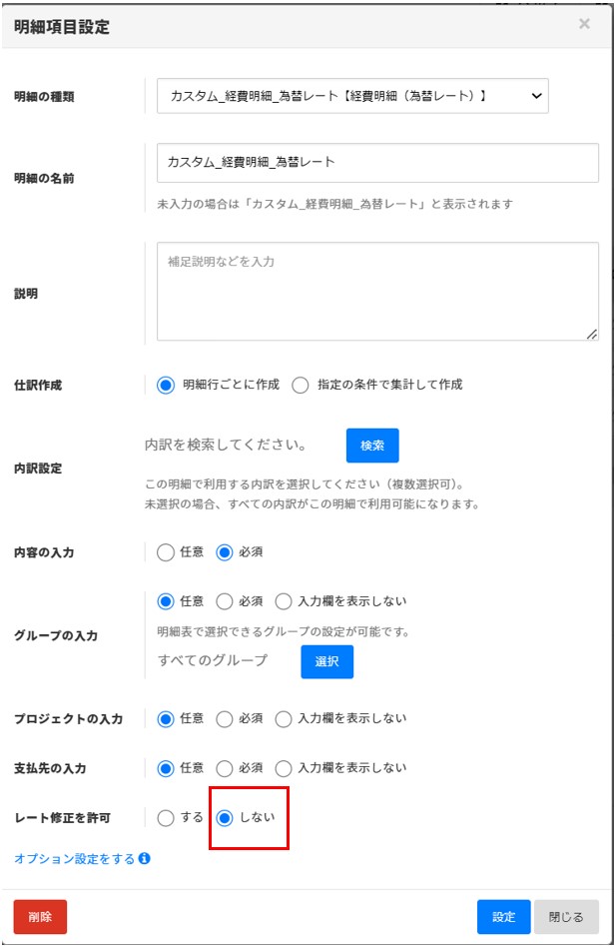Viewport: 616px width, 946px height.
Task: Click the blue 設定 button
Action: 503,917
